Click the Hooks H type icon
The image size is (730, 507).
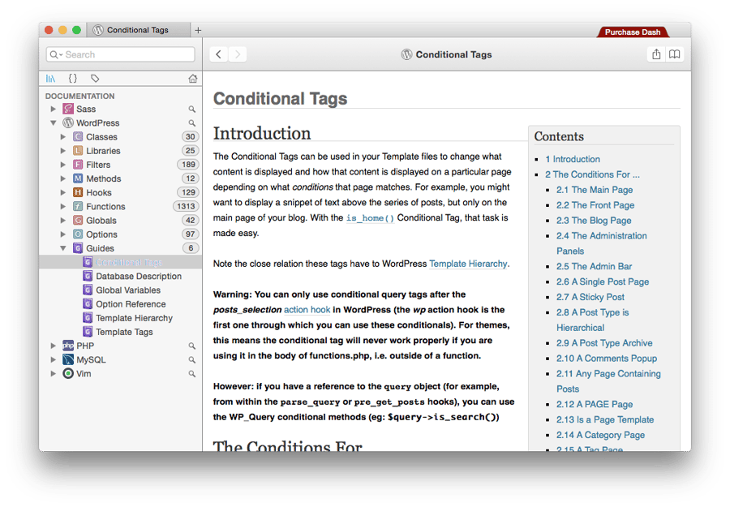click(78, 192)
